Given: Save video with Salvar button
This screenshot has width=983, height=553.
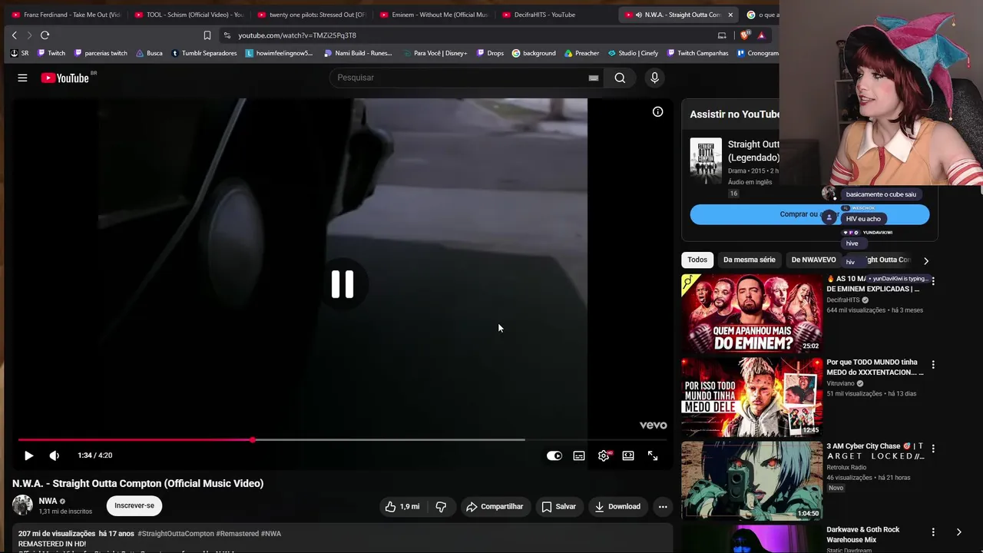Looking at the screenshot, I should [558, 506].
